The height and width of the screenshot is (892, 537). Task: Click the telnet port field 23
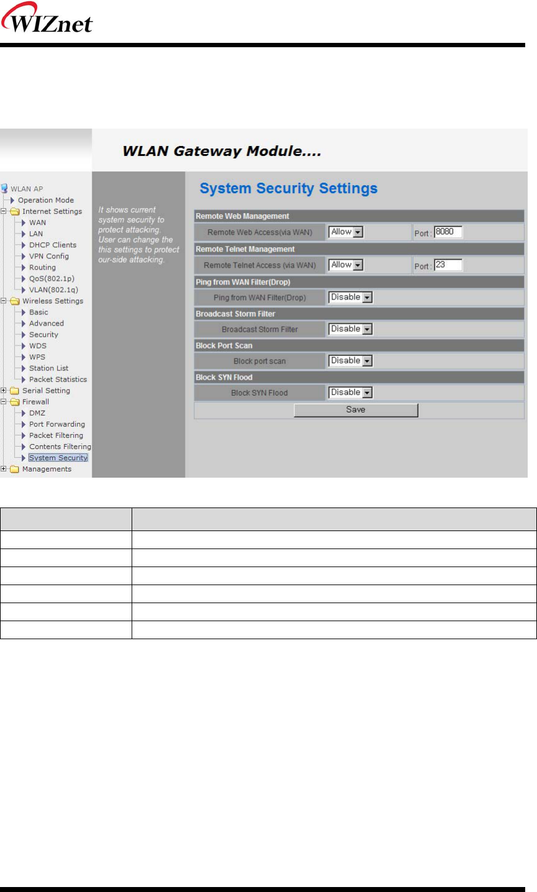tap(448, 265)
